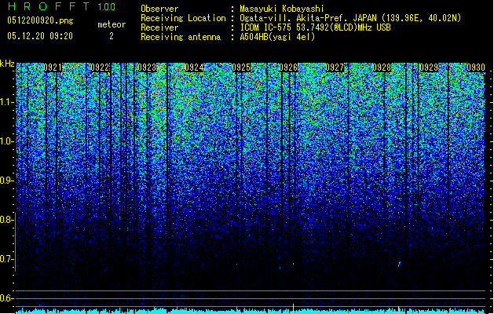Select the file name 0512200920.png
494x314 pixels.
(40, 20)
